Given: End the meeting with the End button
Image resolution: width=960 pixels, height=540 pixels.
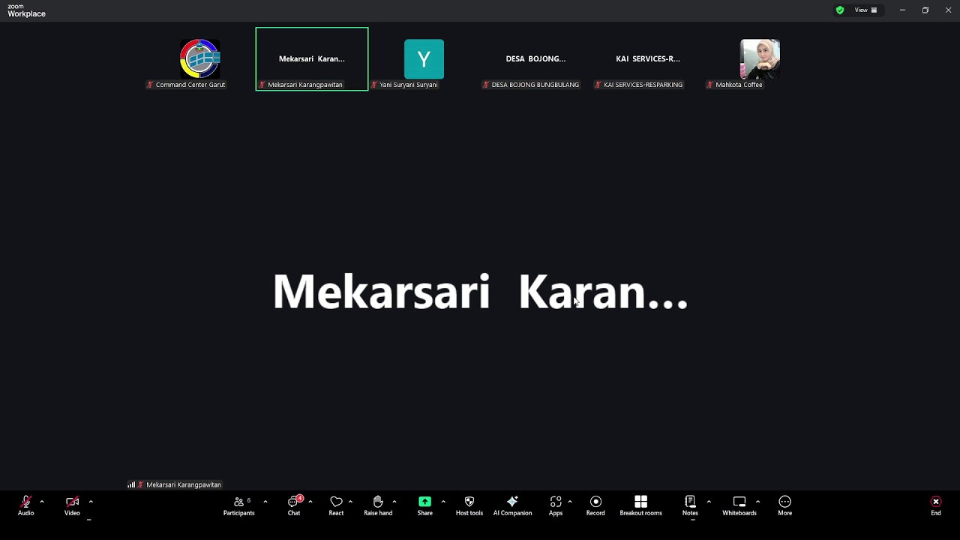Looking at the screenshot, I should coord(936,506).
